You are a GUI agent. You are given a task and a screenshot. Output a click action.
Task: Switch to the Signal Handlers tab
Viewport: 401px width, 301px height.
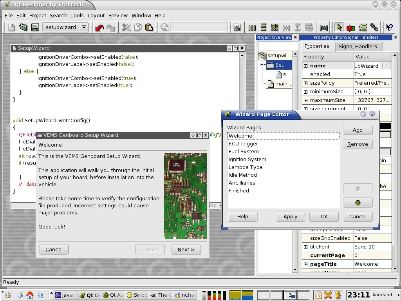(358, 47)
